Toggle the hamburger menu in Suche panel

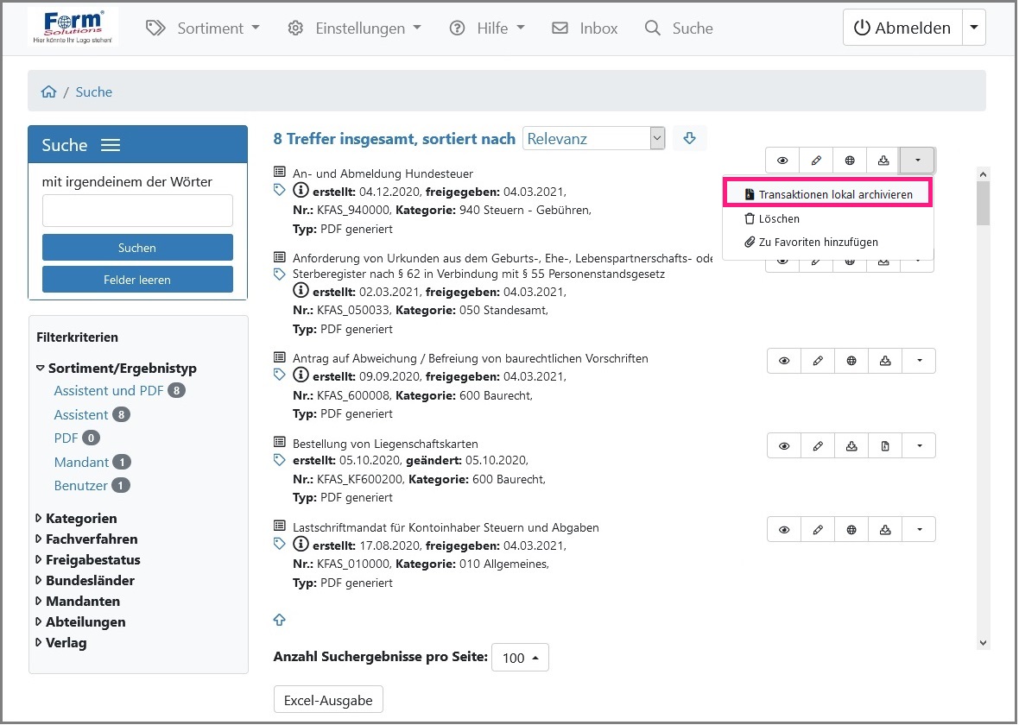click(x=111, y=145)
